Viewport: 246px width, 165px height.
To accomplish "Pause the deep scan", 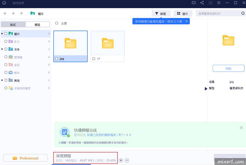I will point(127,160).
